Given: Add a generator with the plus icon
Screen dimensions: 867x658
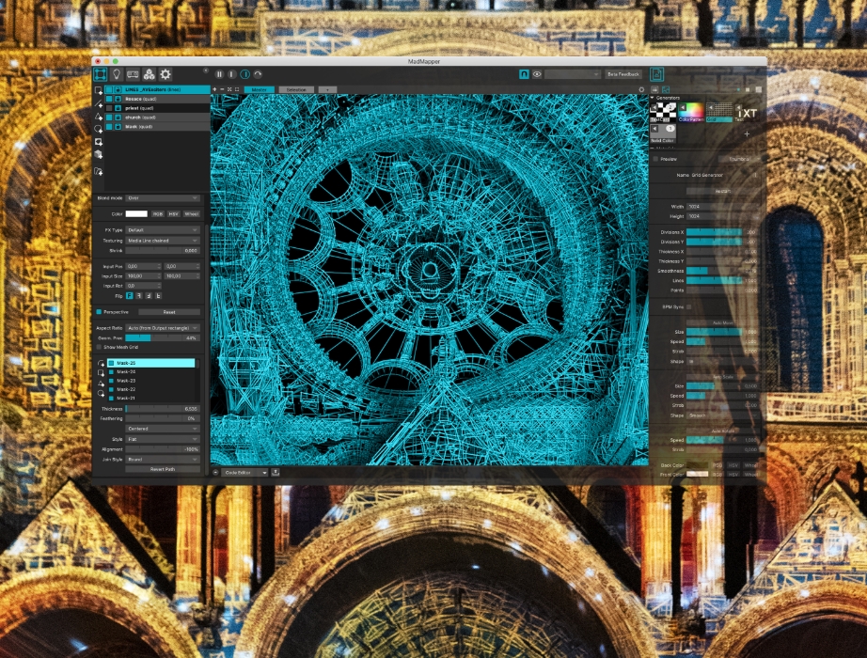Looking at the screenshot, I should [748, 134].
